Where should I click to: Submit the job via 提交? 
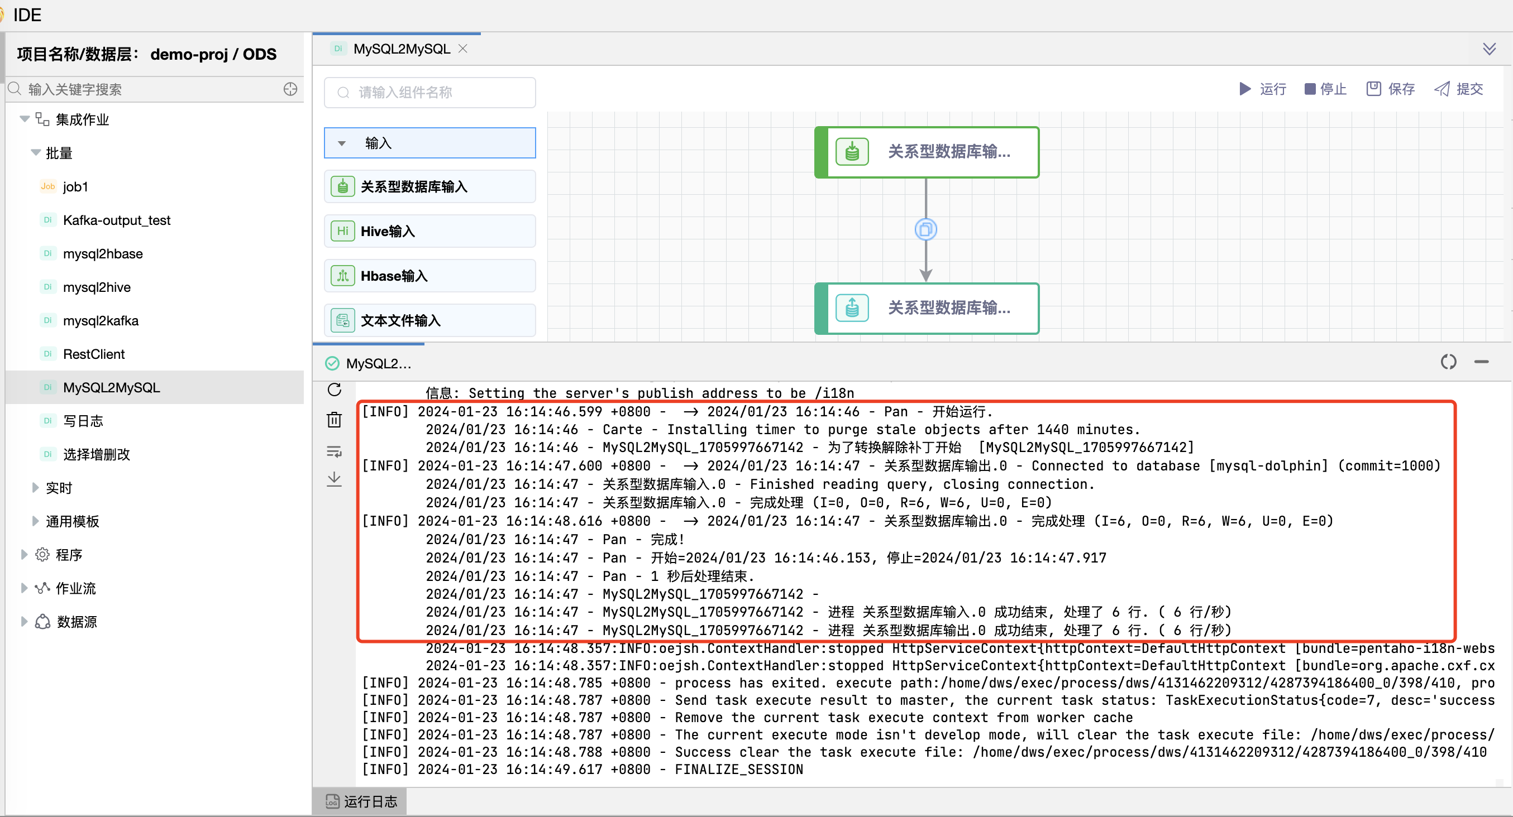1459,89
